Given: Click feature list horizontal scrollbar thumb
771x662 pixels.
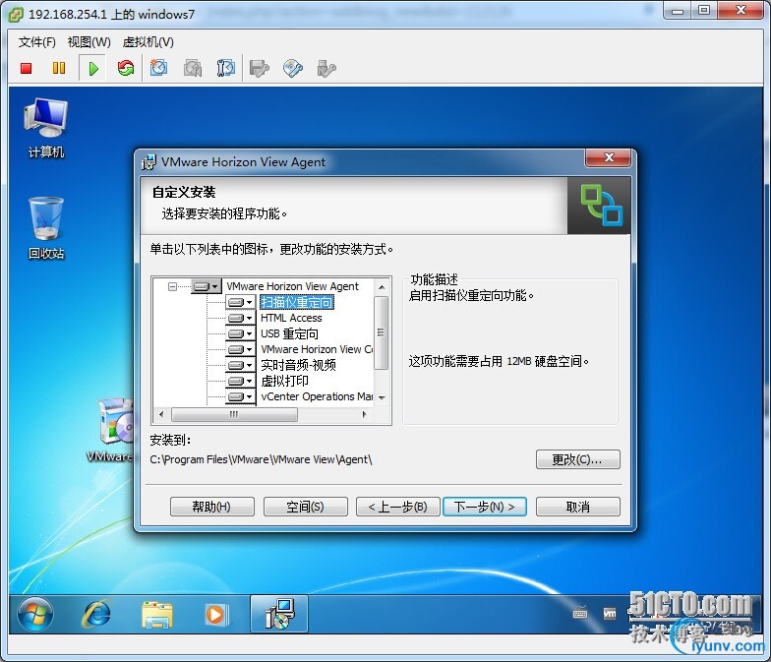Looking at the screenshot, I should (x=234, y=415).
